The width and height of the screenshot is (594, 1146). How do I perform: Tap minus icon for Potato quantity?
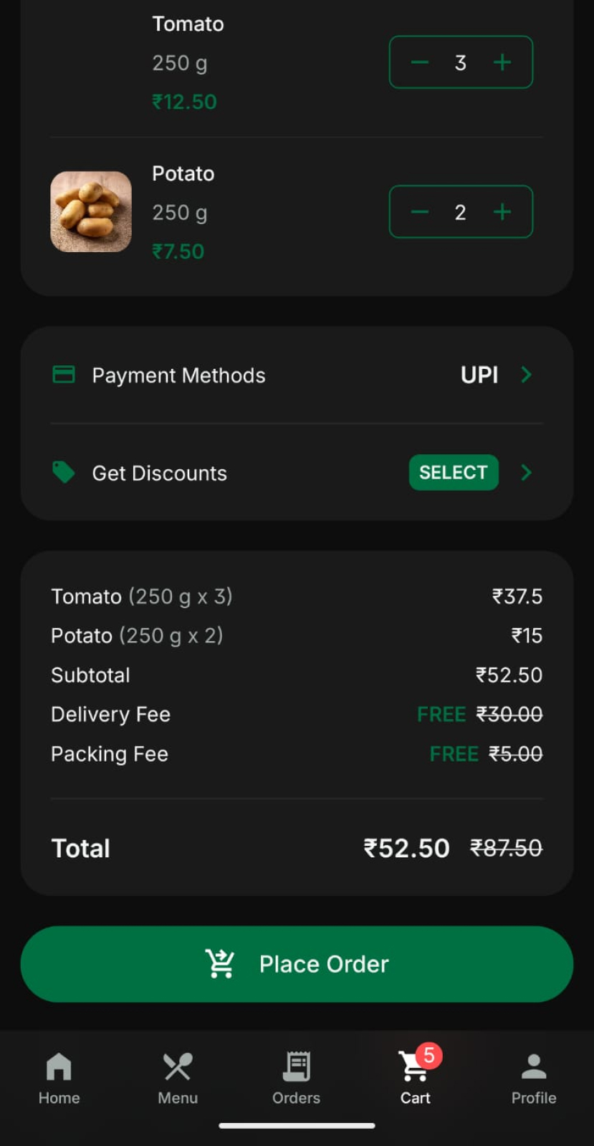420,212
